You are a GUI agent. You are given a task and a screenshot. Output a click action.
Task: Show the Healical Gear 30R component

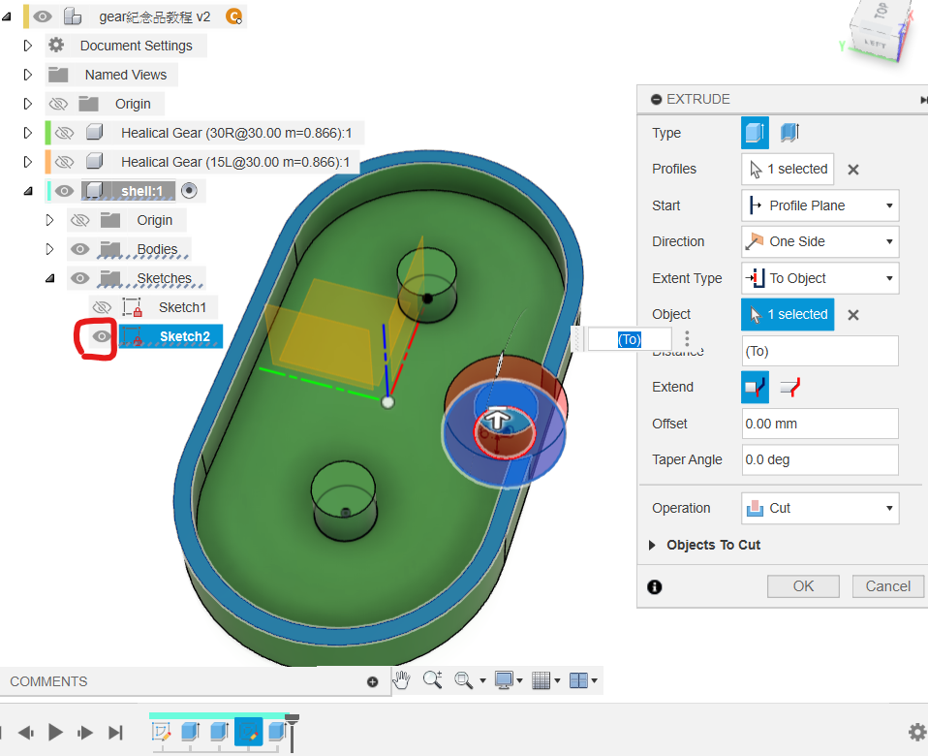pyautogui.click(x=64, y=133)
